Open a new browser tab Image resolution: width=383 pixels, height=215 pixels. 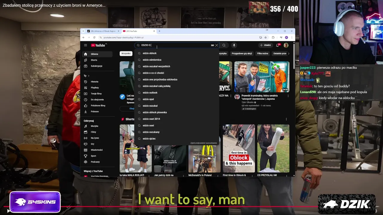click(159, 31)
